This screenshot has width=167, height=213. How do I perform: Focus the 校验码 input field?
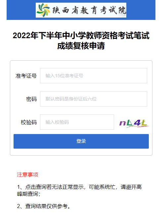[77, 122]
